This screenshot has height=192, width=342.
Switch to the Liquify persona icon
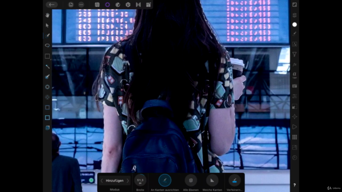tap(118, 5)
